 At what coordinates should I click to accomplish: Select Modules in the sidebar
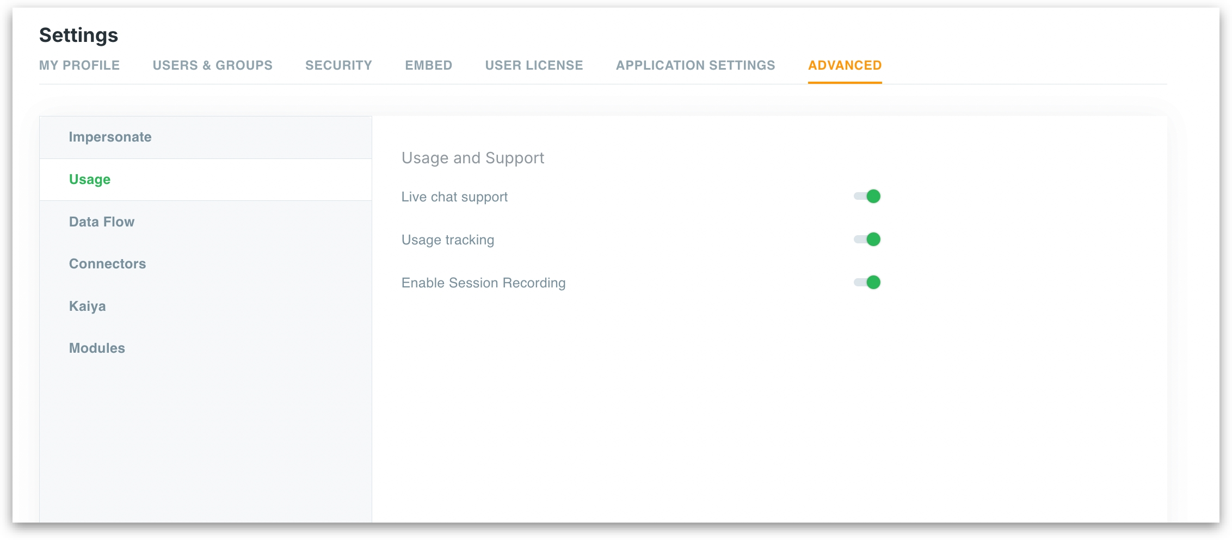pos(97,348)
